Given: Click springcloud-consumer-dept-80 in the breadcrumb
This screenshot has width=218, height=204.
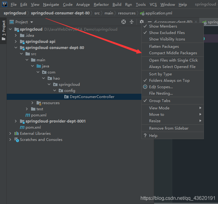Looking at the screenshot, I should (x=60, y=13).
